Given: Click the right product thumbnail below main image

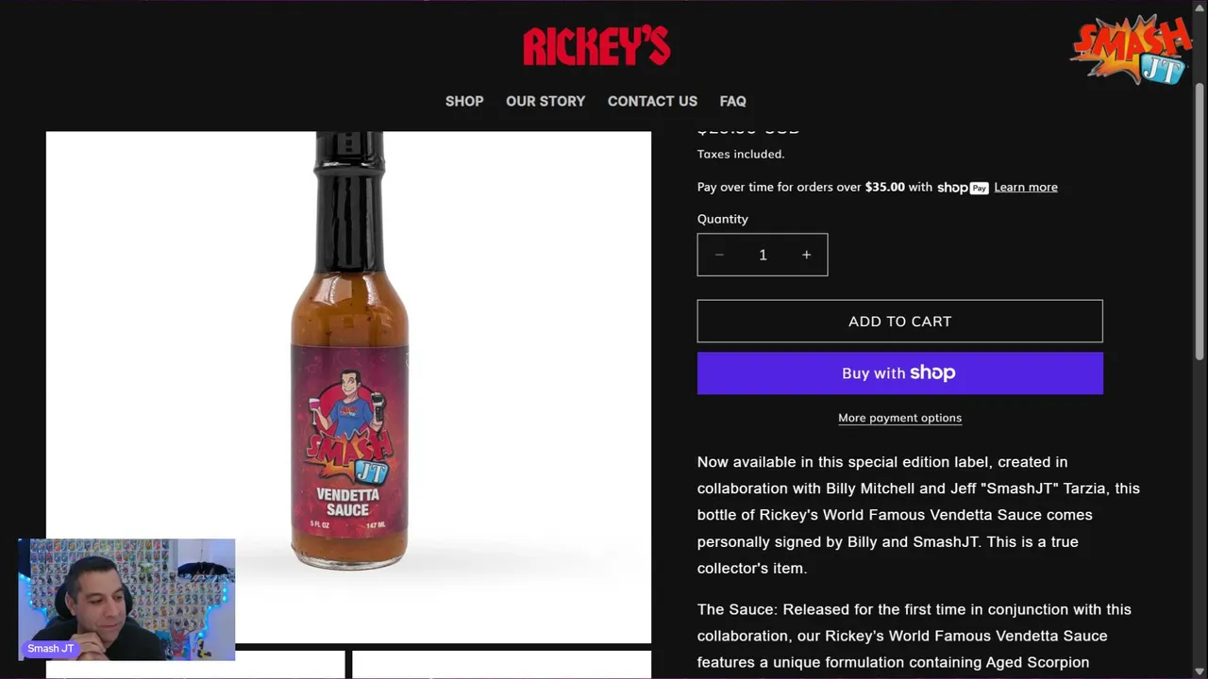Looking at the screenshot, I should click(501, 665).
